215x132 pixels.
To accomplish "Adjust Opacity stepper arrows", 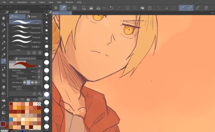I will 36,77.
